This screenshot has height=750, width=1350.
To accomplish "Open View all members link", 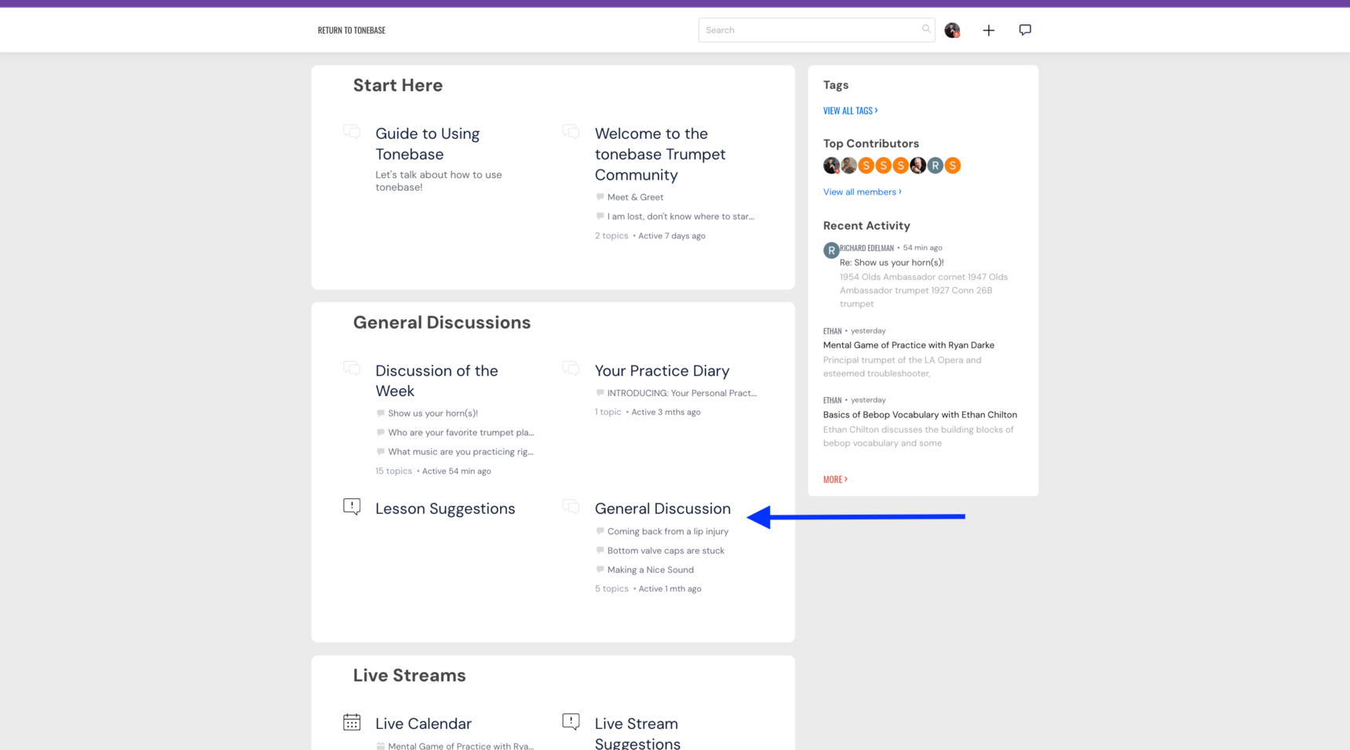I will [x=862, y=192].
